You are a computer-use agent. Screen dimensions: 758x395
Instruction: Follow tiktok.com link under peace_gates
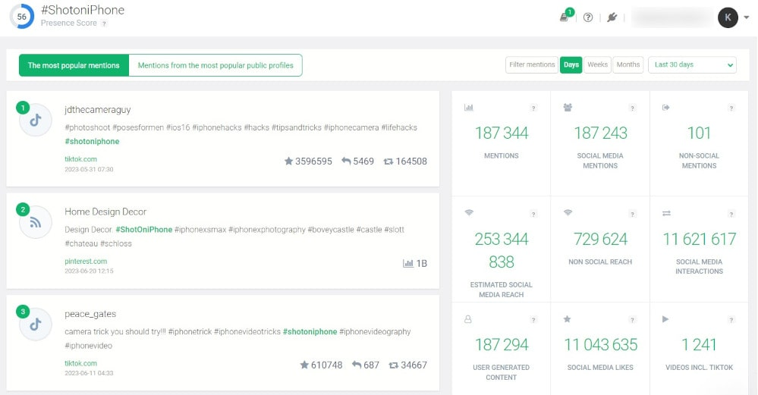click(80, 363)
